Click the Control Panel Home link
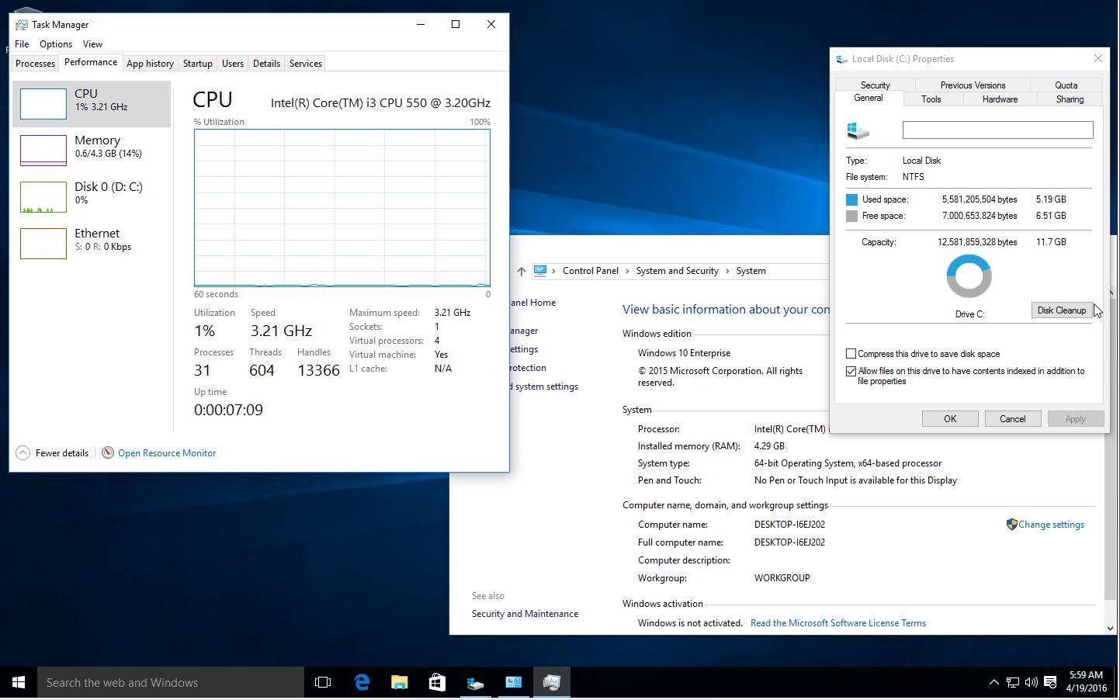The width and height of the screenshot is (1120, 700). click(532, 303)
